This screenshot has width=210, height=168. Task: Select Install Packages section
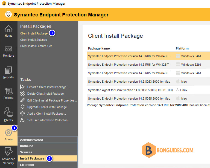[48, 158]
